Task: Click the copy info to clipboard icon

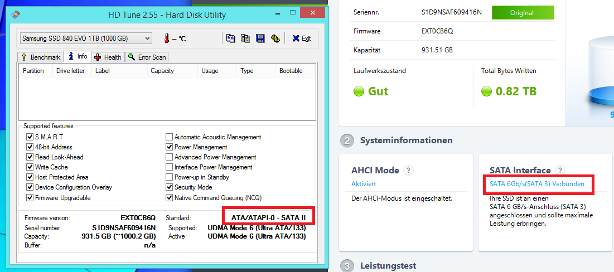Action: coord(231,38)
